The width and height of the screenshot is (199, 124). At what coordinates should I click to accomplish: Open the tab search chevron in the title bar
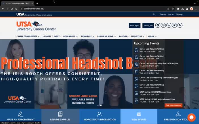click(195, 3)
